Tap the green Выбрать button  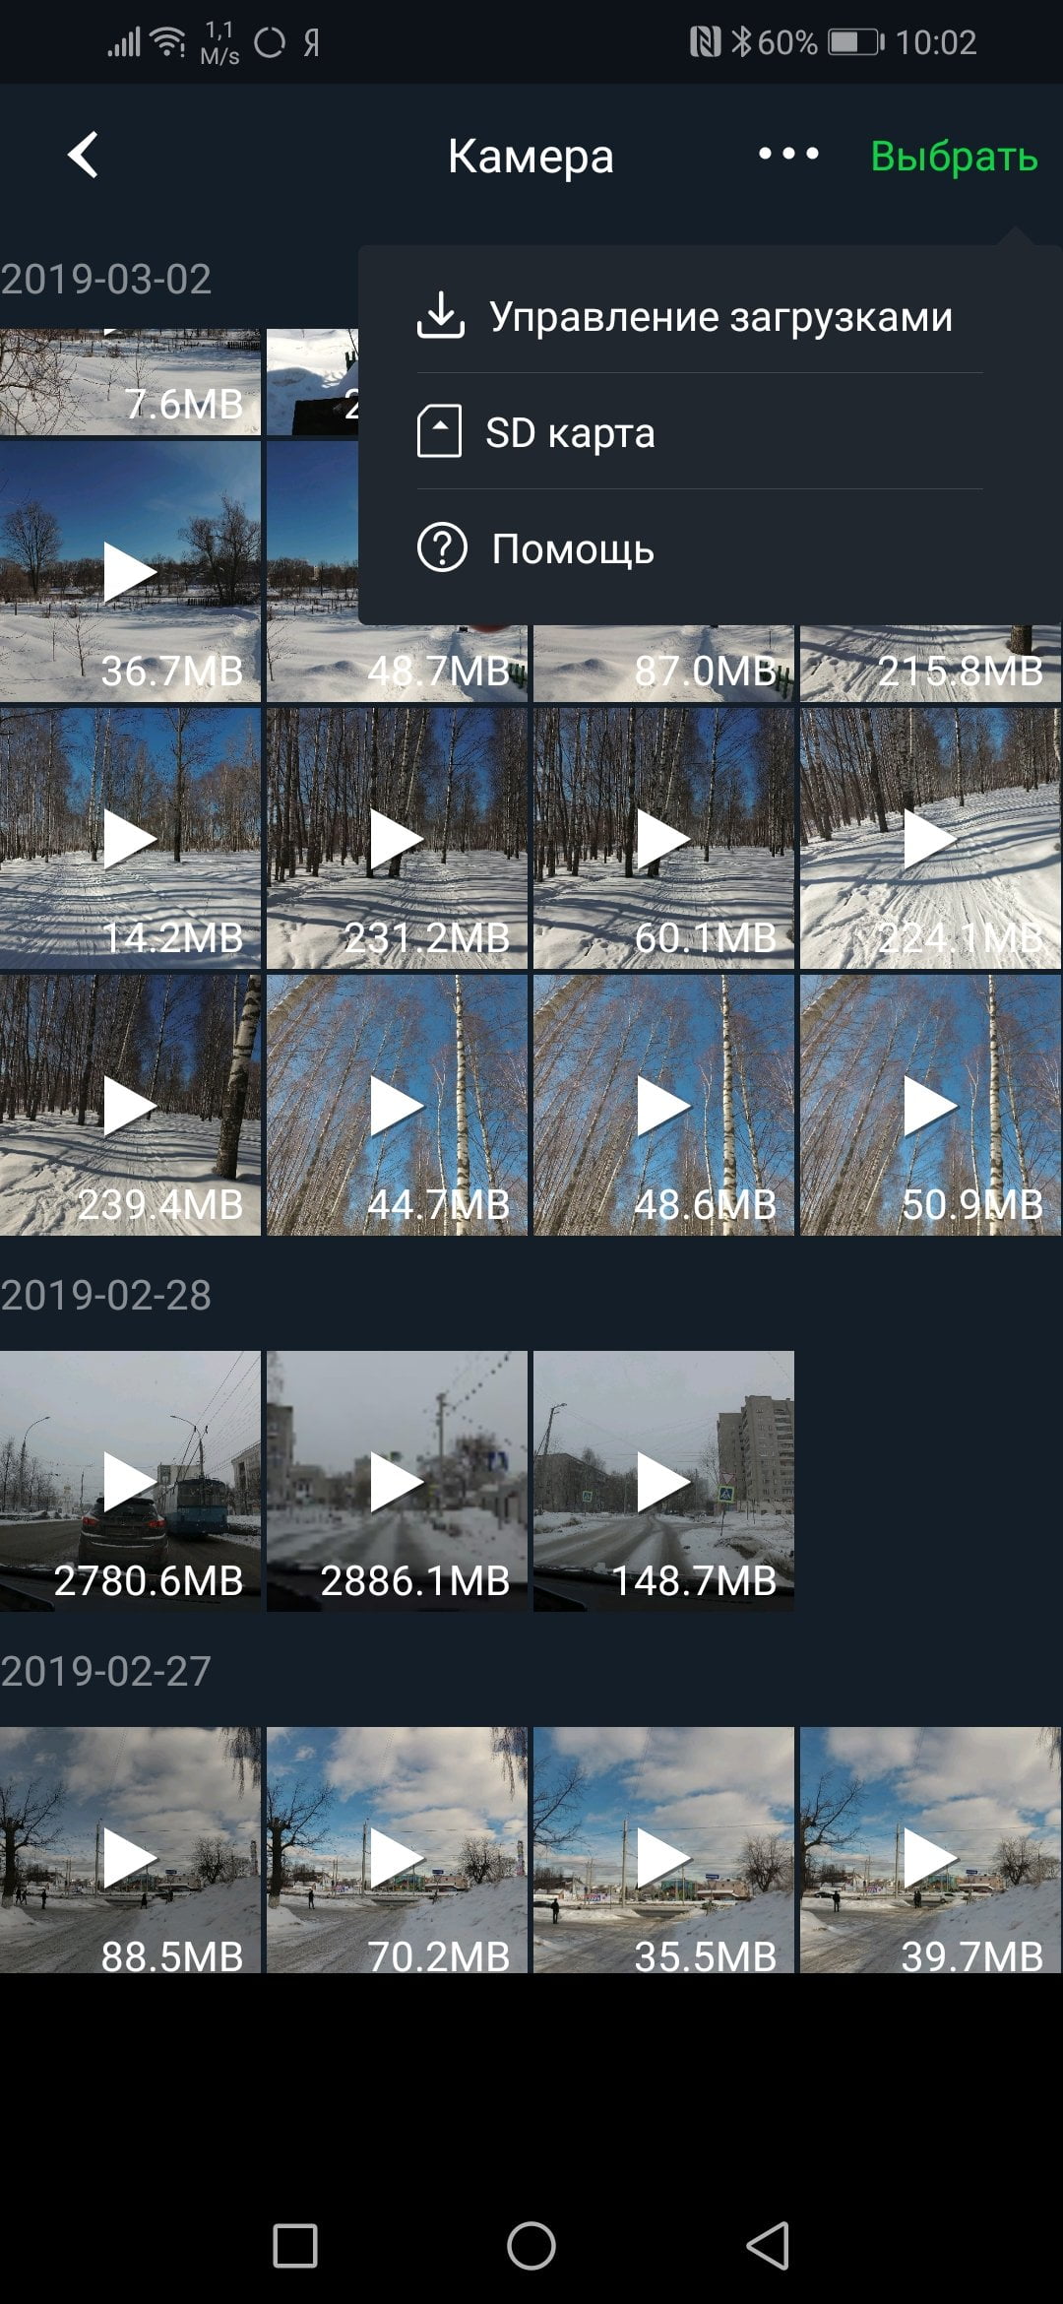point(954,157)
